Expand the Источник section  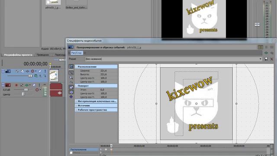tap(76, 106)
